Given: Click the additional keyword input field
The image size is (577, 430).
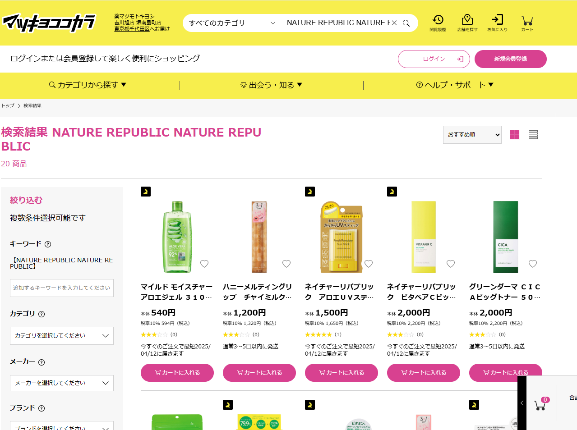Looking at the screenshot, I should pos(62,288).
